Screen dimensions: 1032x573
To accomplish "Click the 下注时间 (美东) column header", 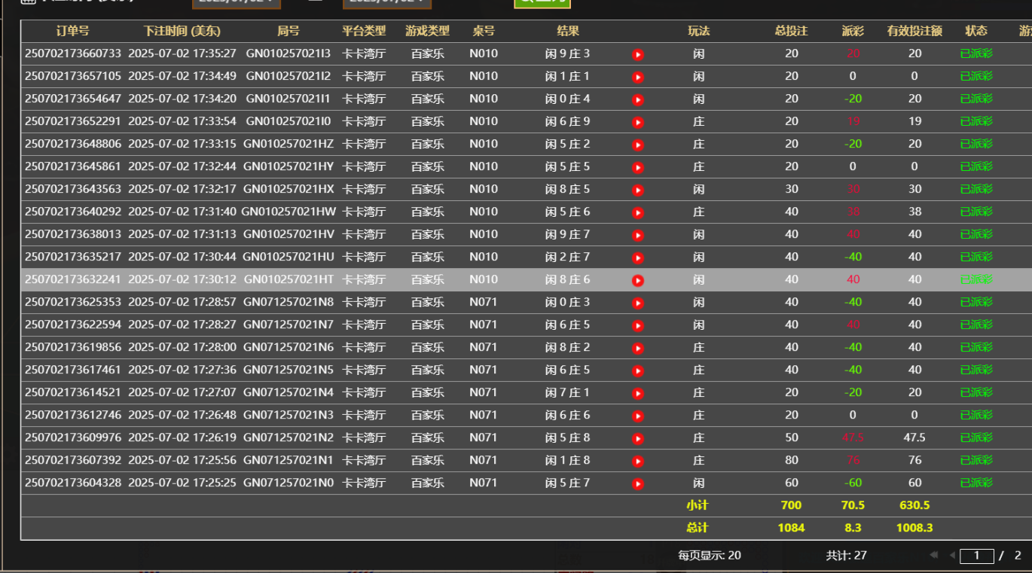I will tap(182, 31).
